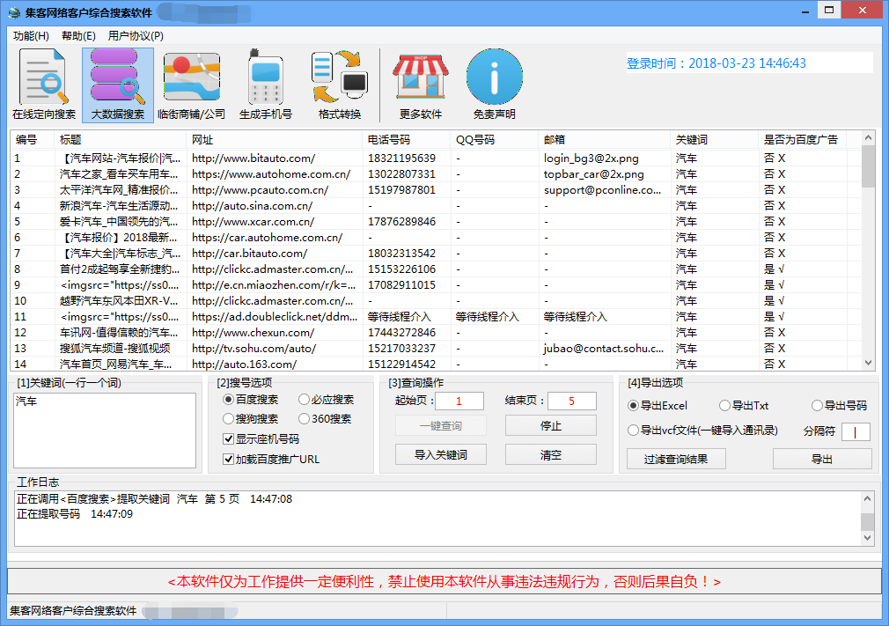Click the disabled 一键查询 button
The height and width of the screenshot is (626, 889).
440,426
